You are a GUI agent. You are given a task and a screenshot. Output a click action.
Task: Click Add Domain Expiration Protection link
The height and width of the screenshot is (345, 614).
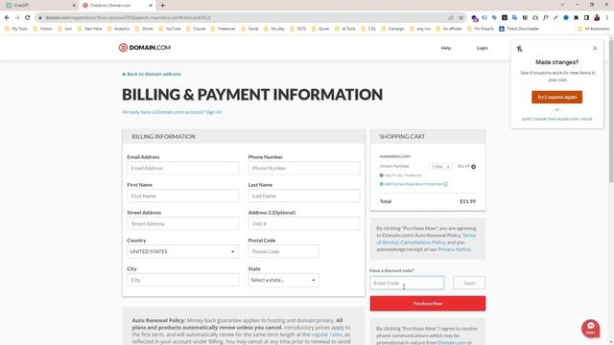coord(413,184)
